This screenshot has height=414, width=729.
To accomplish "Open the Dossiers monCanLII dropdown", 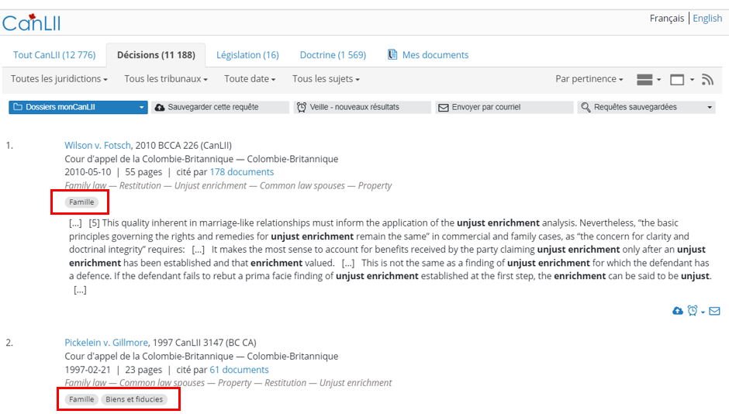I will [78, 107].
